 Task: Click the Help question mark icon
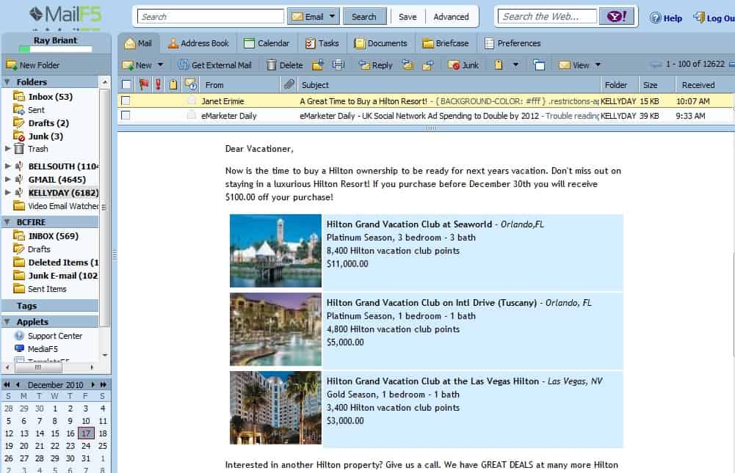pyautogui.click(x=655, y=18)
